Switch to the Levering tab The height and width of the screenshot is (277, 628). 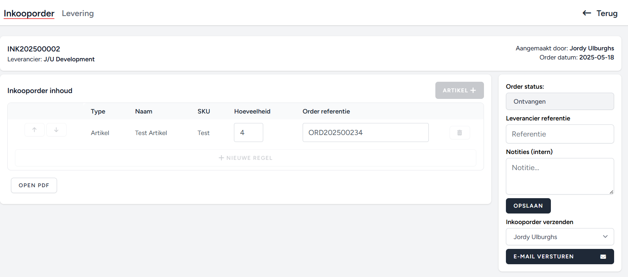[77, 14]
